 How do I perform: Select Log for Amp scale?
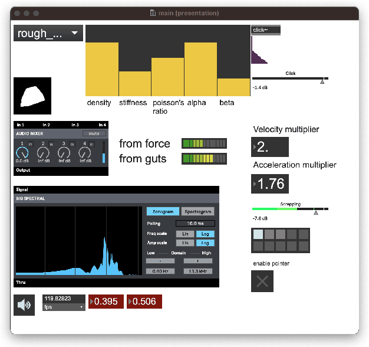click(205, 243)
